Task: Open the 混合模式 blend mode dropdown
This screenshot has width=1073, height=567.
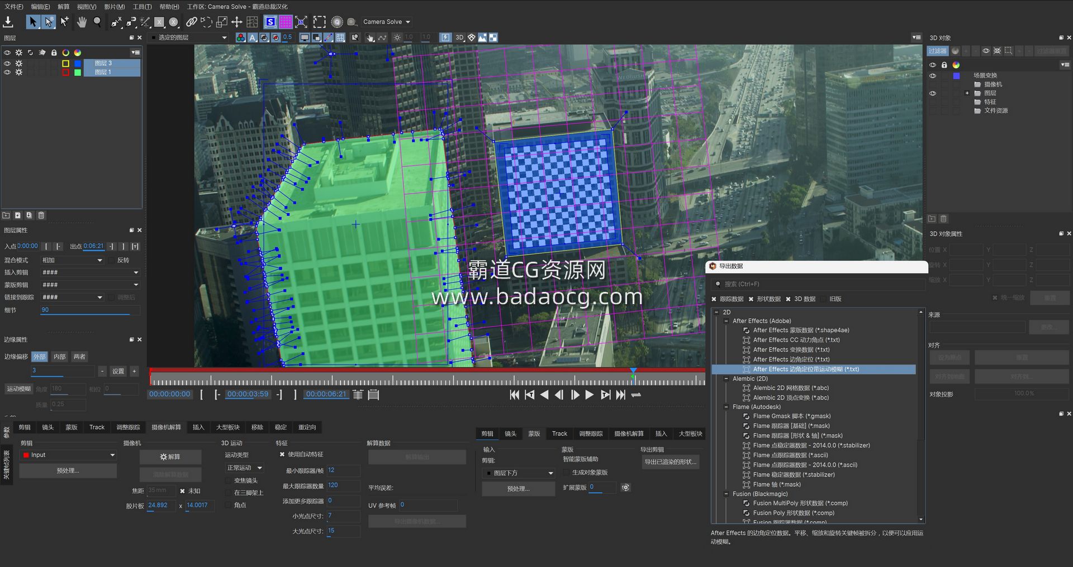Action: point(72,260)
